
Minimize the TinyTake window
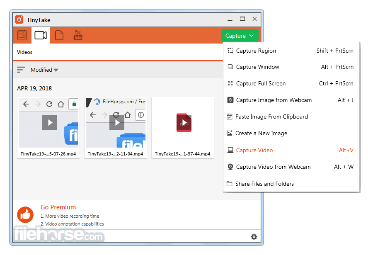coord(230,19)
